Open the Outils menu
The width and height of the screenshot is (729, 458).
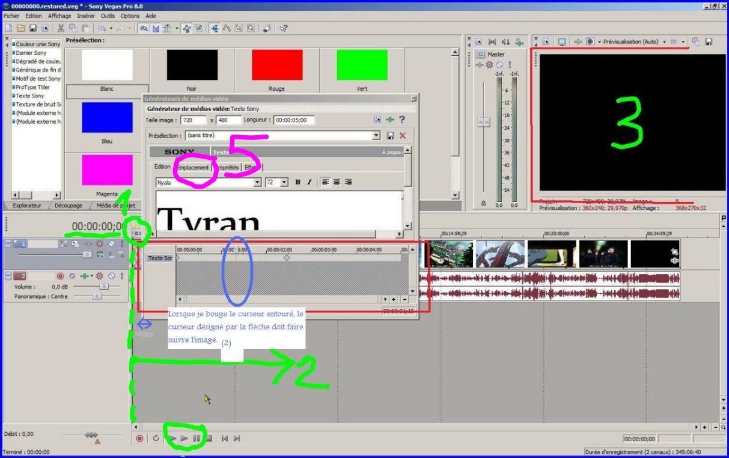tap(108, 16)
